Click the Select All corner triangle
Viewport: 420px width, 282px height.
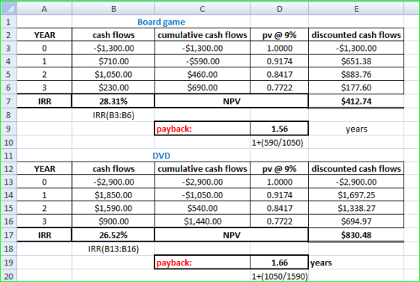pyautogui.click(x=9, y=8)
